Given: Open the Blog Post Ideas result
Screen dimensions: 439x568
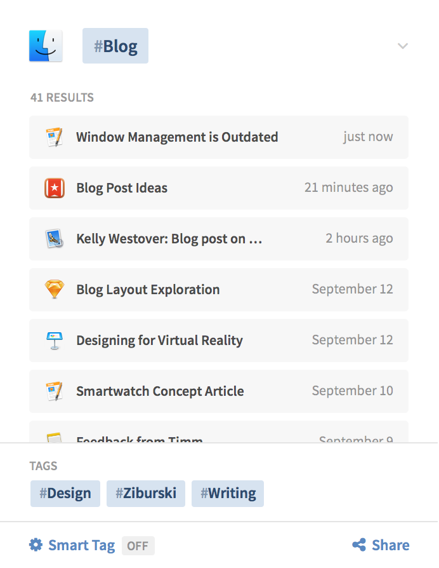Looking at the screenshot, I should point(121,187).
